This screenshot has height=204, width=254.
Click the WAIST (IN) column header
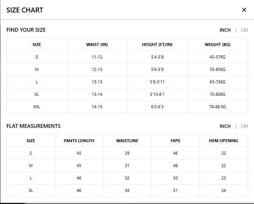click(97, 44)
